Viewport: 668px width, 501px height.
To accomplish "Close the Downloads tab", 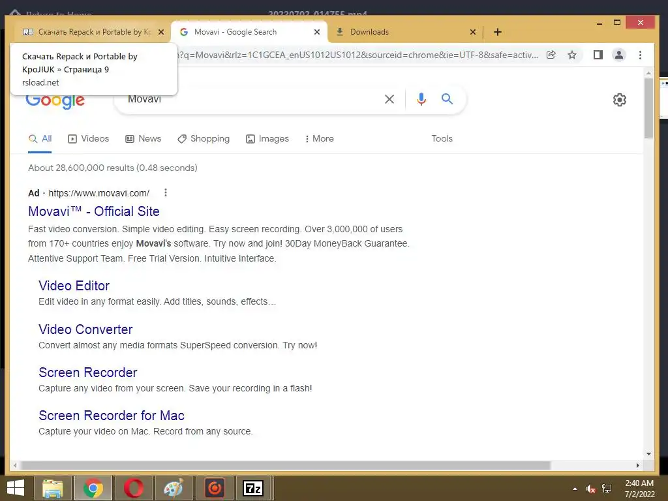I will (x=472, y=32).
